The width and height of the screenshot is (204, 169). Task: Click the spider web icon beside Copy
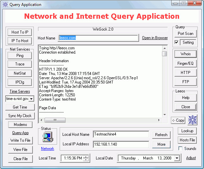(x=193, y=120)
